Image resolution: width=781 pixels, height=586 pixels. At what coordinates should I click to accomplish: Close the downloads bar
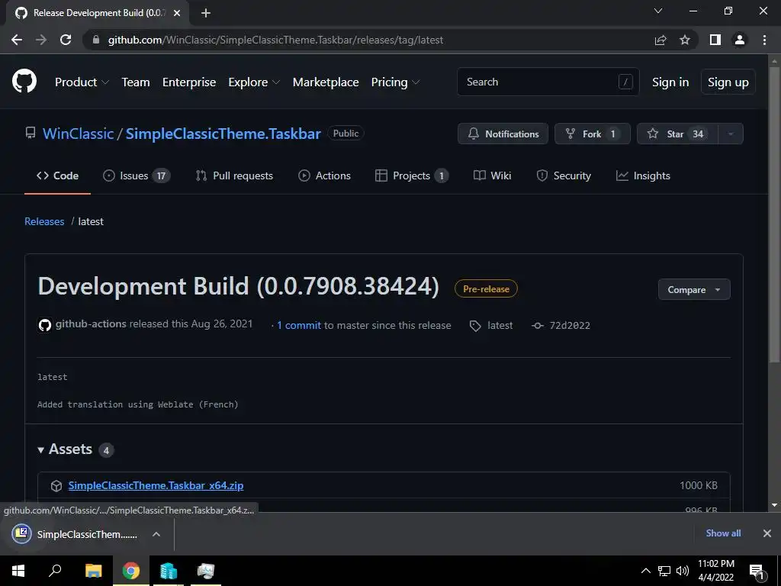pos(767,533)
